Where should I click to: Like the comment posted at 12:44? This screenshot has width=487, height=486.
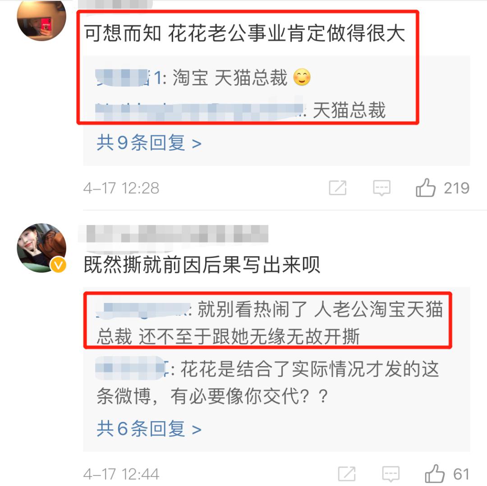point(435,473)
